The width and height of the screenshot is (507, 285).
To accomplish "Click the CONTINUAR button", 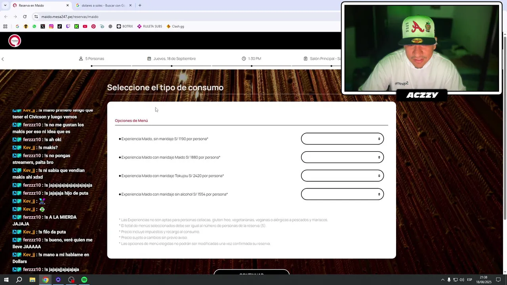I will [252, 272].
